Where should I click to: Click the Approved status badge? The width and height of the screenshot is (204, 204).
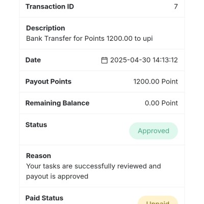(x=154, y=131)
